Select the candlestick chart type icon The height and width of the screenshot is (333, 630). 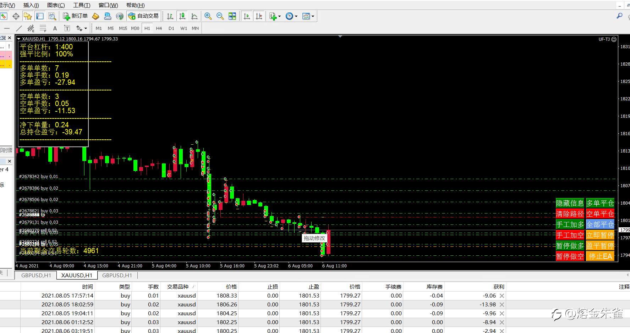tap(182, 16)
